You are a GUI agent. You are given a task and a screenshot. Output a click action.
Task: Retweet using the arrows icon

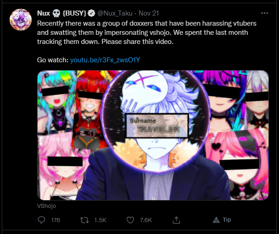click(x=84, y=220)
